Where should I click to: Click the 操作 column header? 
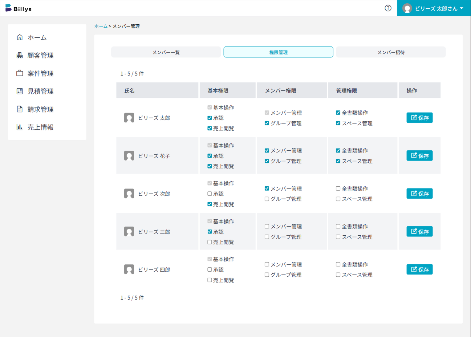419,90
